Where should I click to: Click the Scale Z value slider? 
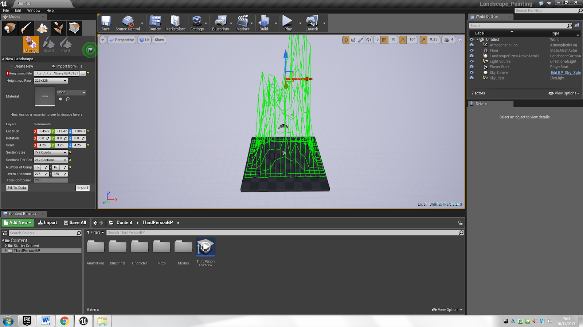79,145
